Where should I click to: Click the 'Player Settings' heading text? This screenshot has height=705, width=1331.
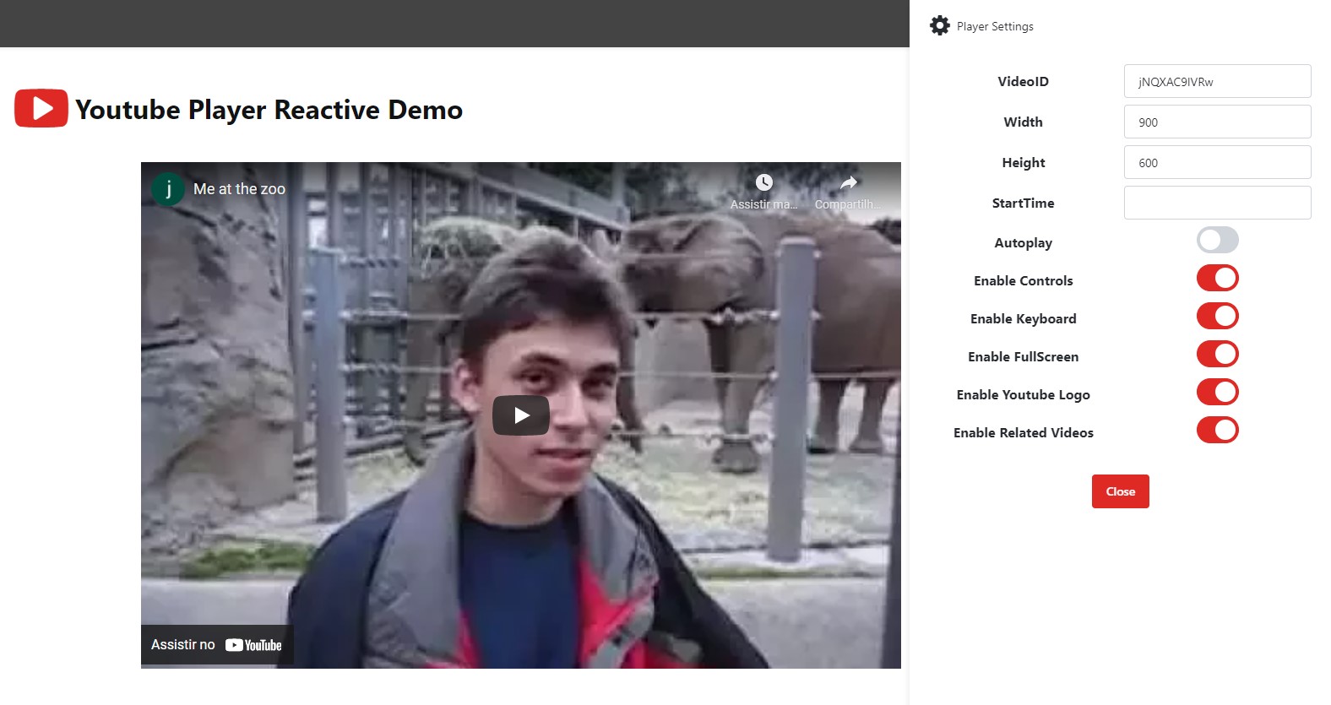coord(995,26)
